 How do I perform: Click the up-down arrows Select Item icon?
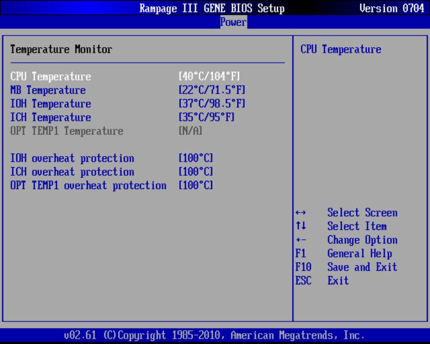point(301,226)
